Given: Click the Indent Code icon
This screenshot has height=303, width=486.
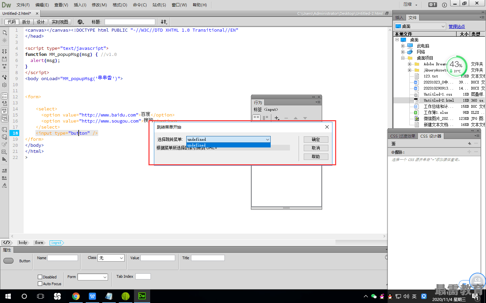Looking at the screenshot, I should click(4, 171).
